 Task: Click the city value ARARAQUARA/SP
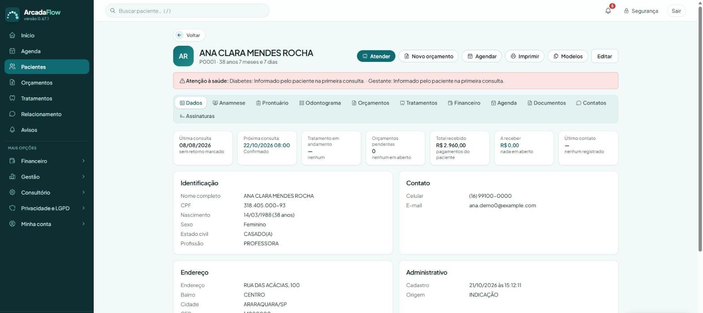pyautogui.click(x=265, y=304)
